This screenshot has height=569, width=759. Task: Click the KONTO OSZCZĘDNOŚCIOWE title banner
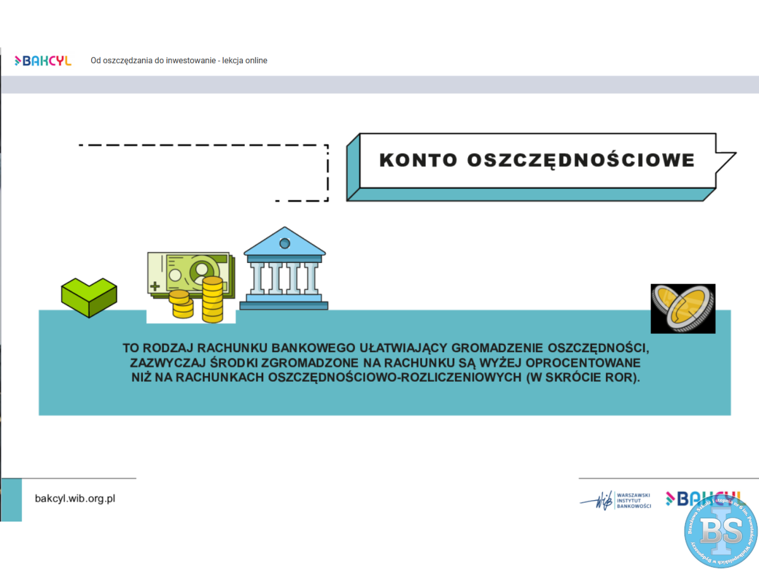536,160
